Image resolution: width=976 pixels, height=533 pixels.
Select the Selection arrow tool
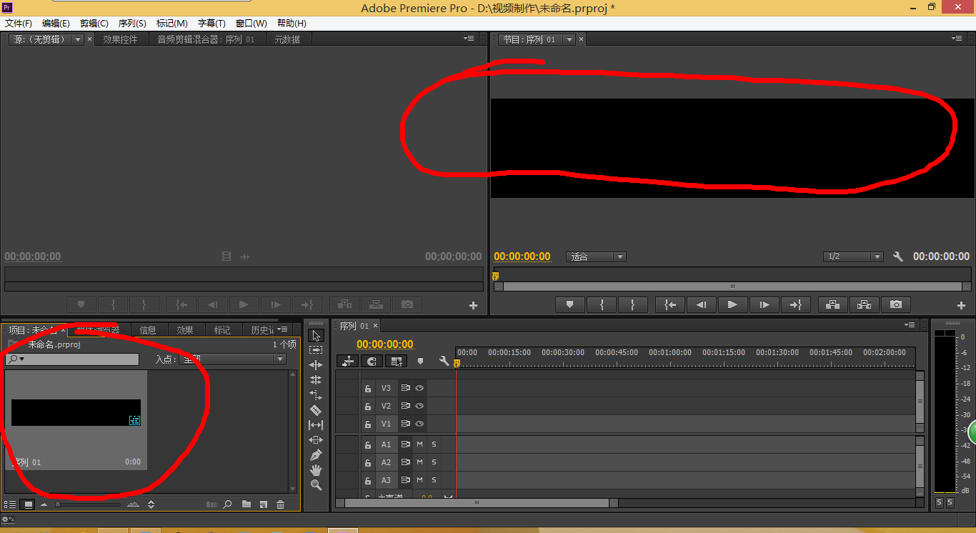[x=316, y=335]
